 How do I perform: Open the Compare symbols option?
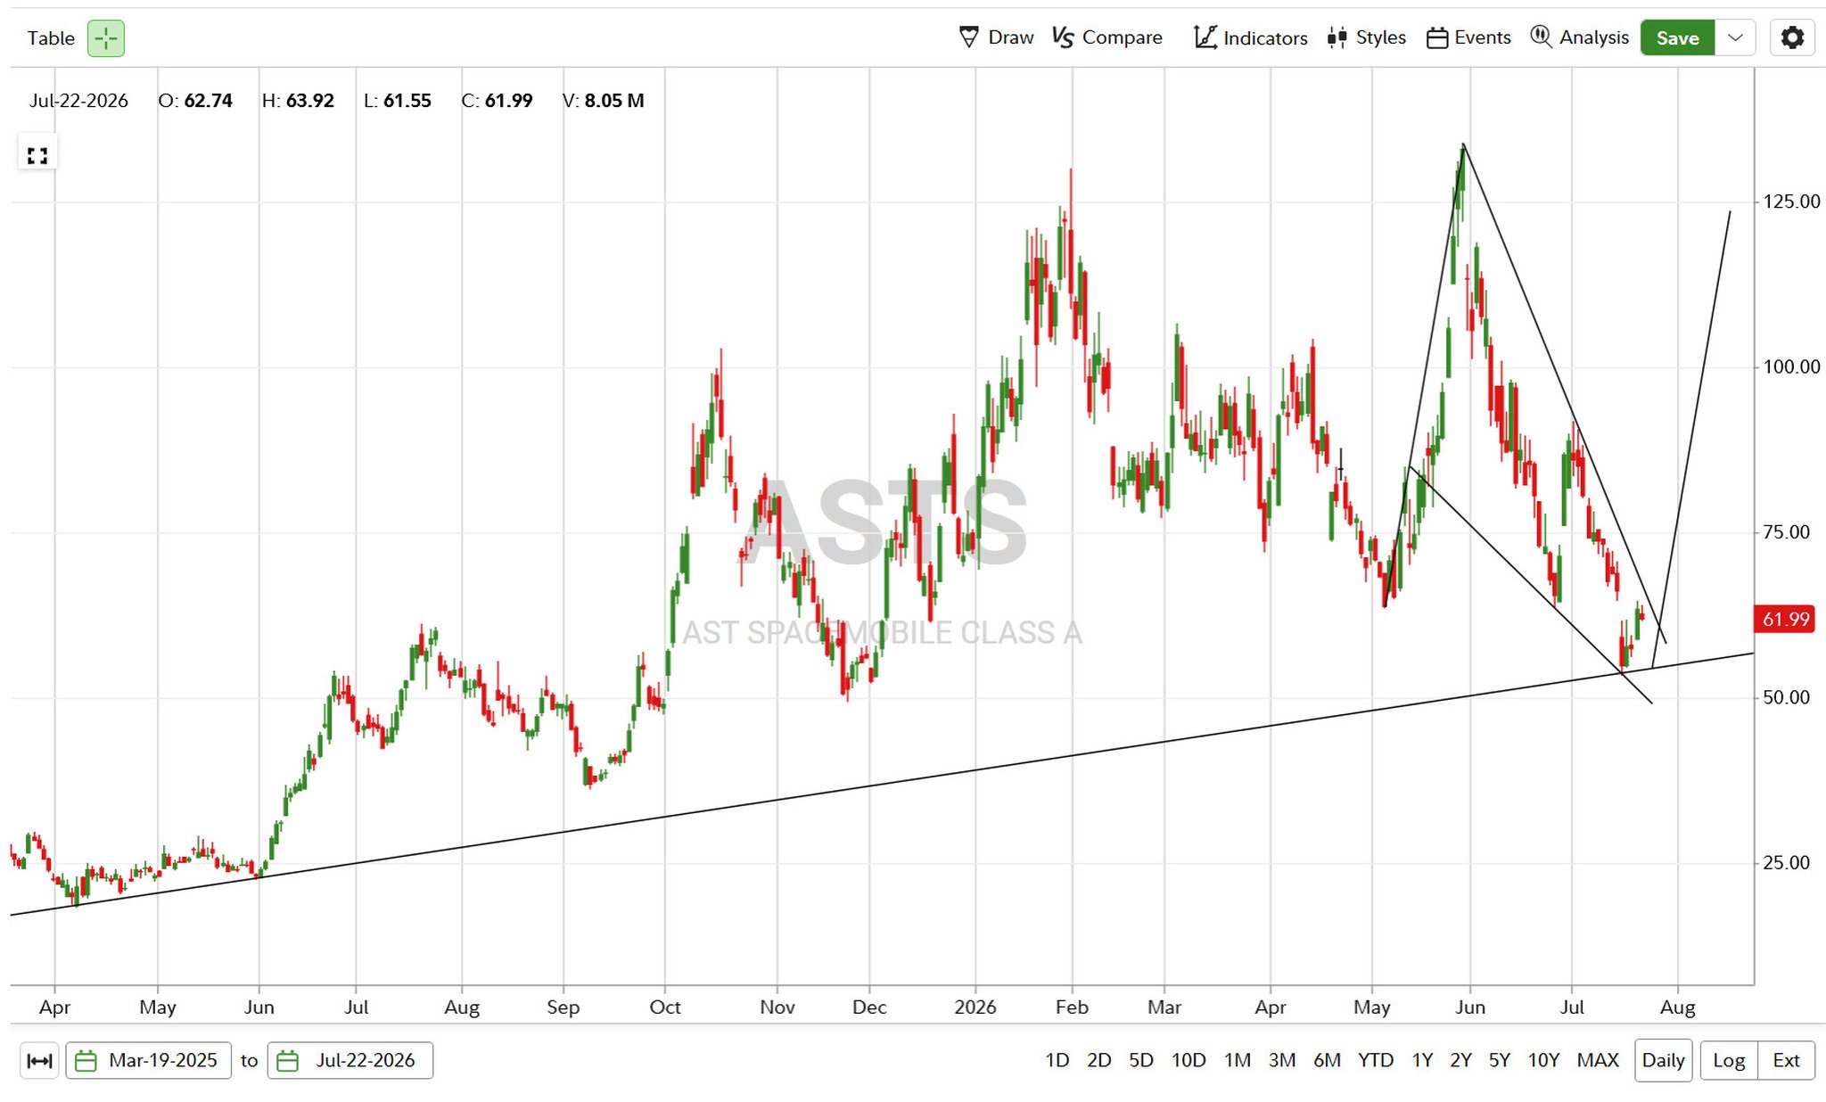click(x=1107, y=37)
